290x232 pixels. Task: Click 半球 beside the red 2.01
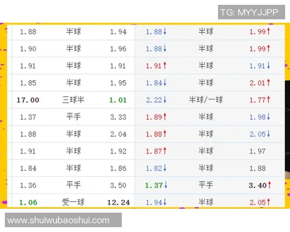(x=206, y=83)
